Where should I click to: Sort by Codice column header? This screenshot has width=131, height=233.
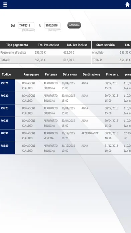point(6,74)
